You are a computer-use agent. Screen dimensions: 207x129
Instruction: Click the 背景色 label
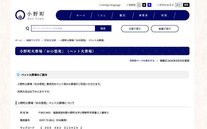coord(132,5)
